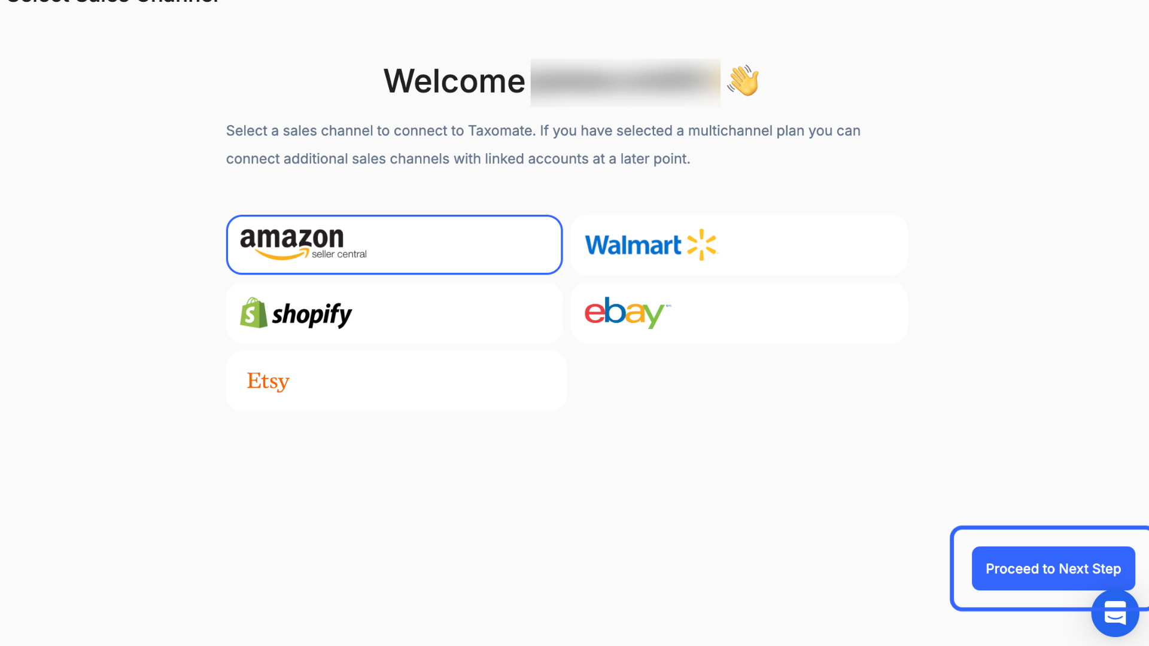
Task: Open the support chat widget
Action: click(1115, 613)
